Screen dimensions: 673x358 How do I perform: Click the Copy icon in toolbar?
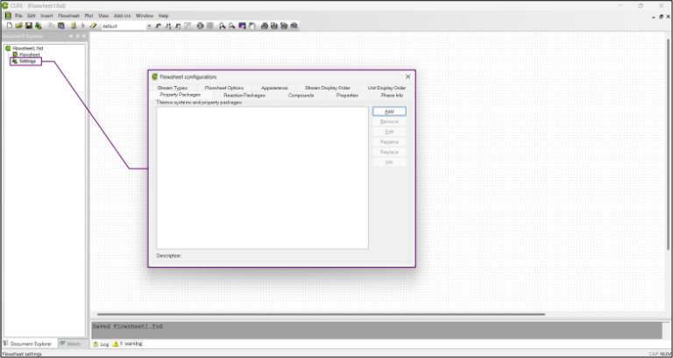(51, 25)
